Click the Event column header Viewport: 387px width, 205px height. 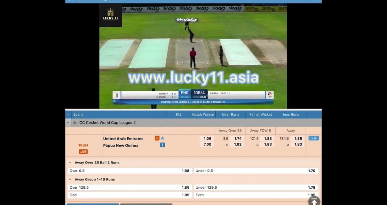[x=78, y=115]
